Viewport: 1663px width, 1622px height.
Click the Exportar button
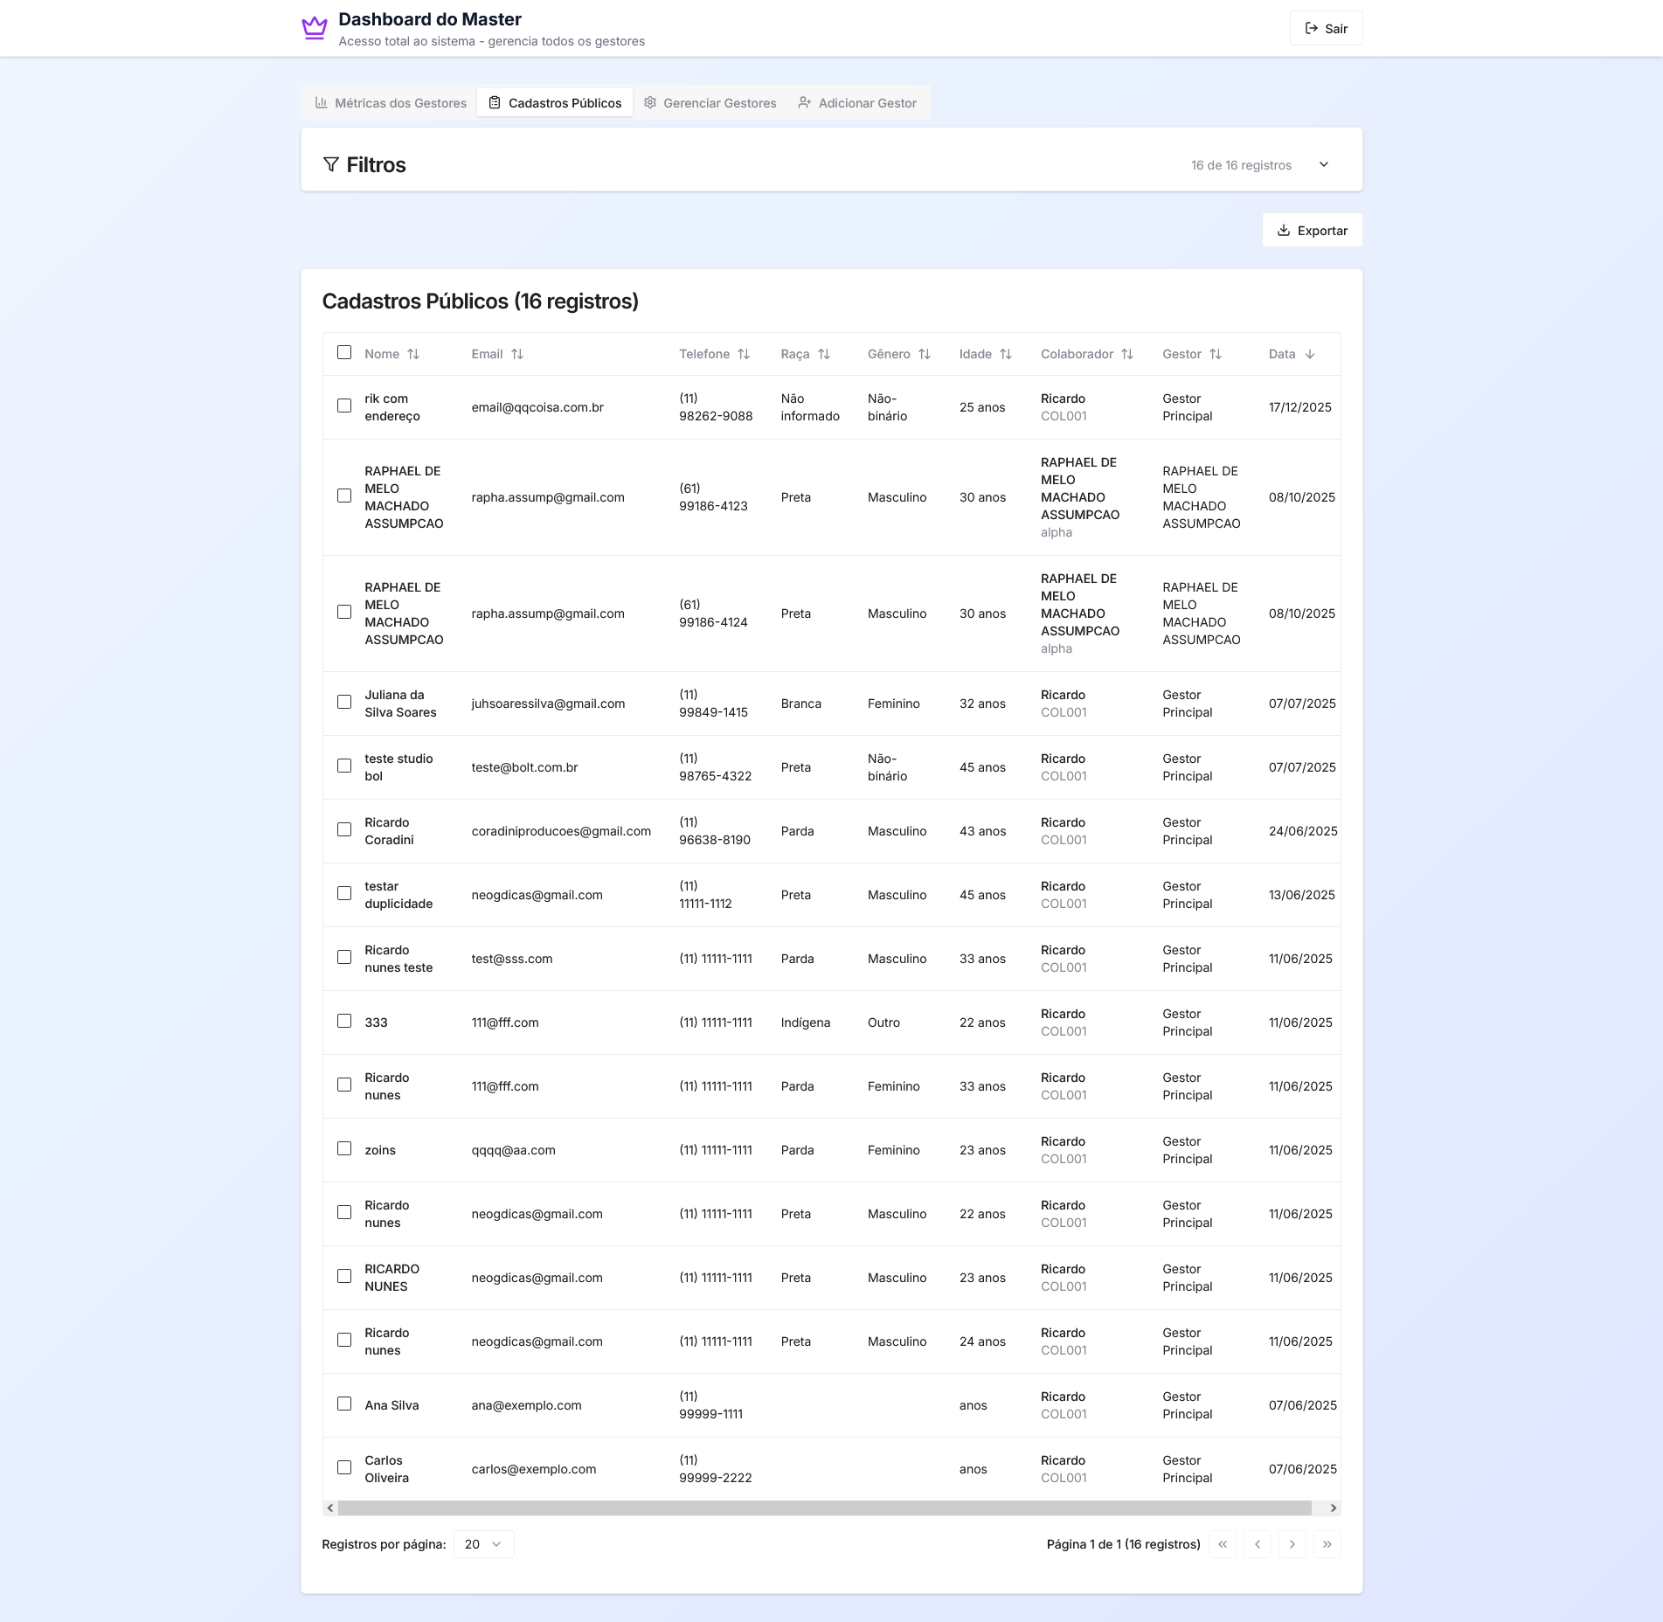[1312, 231]
